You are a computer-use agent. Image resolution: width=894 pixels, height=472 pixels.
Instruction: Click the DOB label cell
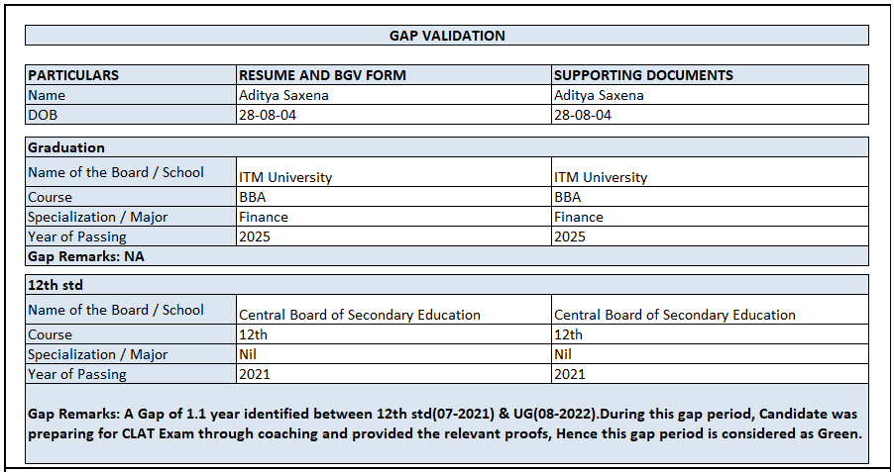(42, 115)
